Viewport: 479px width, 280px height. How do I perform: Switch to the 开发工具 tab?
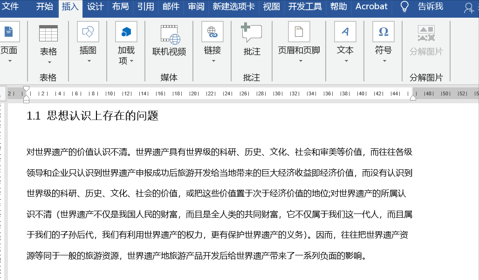click(305, 7)
